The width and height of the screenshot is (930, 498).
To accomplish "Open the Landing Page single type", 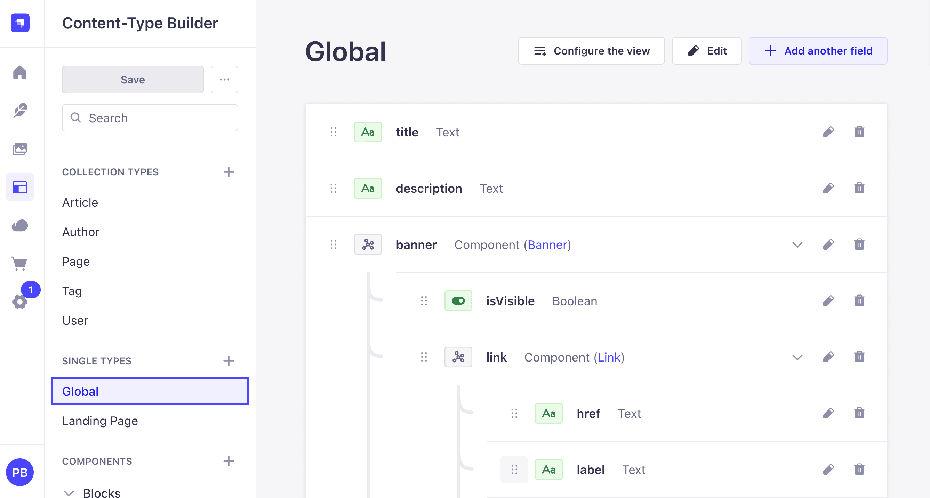I will [x=100, y=421].
